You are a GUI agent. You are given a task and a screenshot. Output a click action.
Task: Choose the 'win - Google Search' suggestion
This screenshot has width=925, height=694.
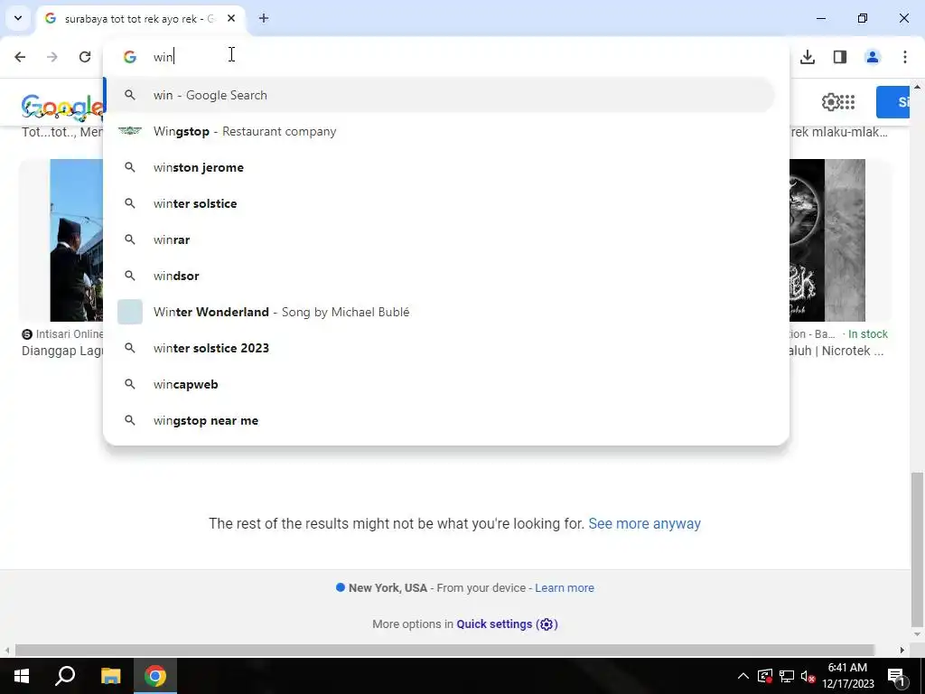440,95
